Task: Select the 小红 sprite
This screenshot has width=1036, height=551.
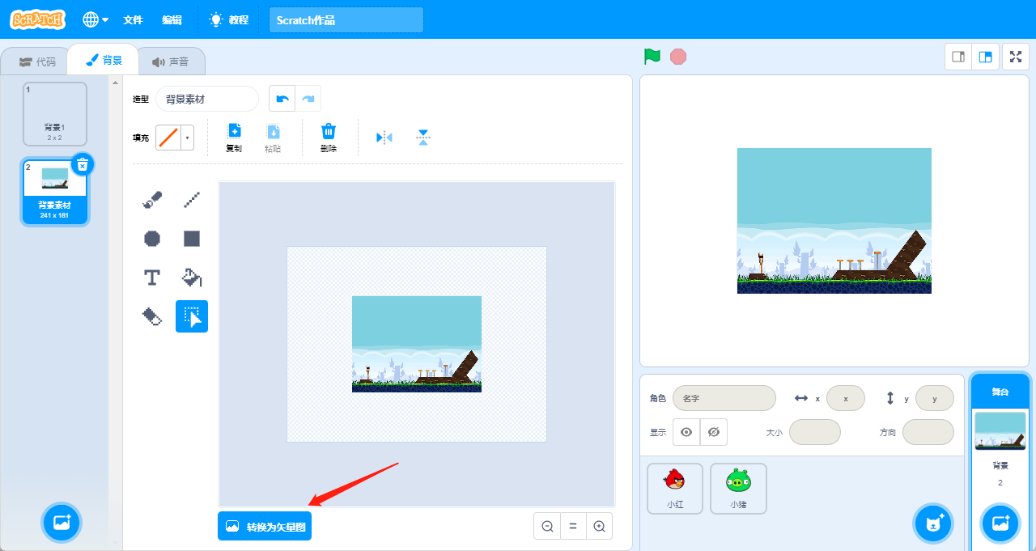Action: [675, 488]
